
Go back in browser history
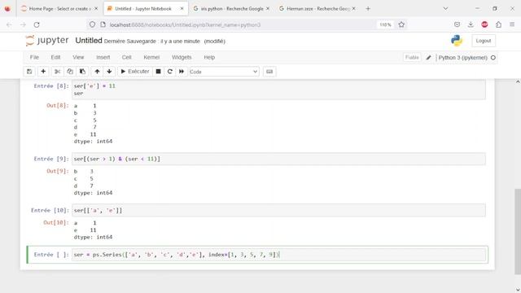9,24
